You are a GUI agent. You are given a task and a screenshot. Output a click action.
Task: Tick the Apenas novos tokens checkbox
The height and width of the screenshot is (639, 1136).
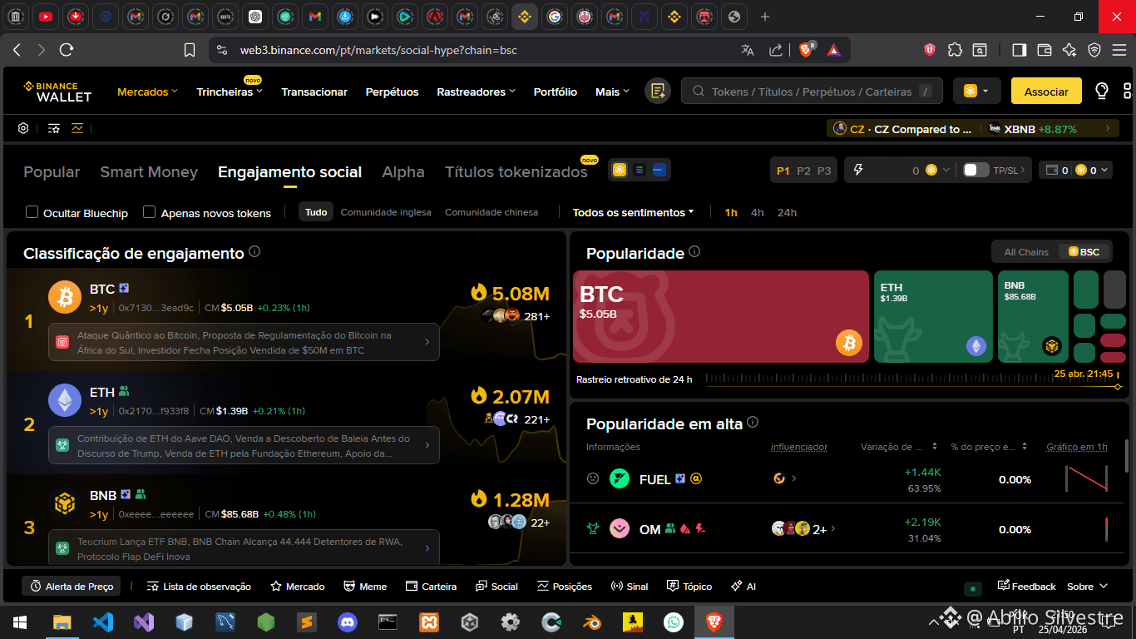pos(150,212)
